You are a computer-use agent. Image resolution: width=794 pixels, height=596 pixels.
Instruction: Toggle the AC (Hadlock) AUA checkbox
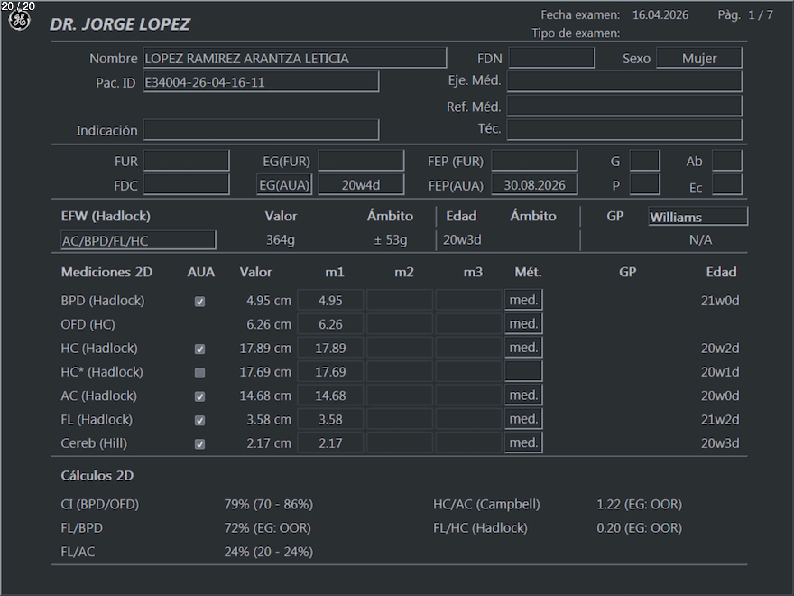point(200,396)
